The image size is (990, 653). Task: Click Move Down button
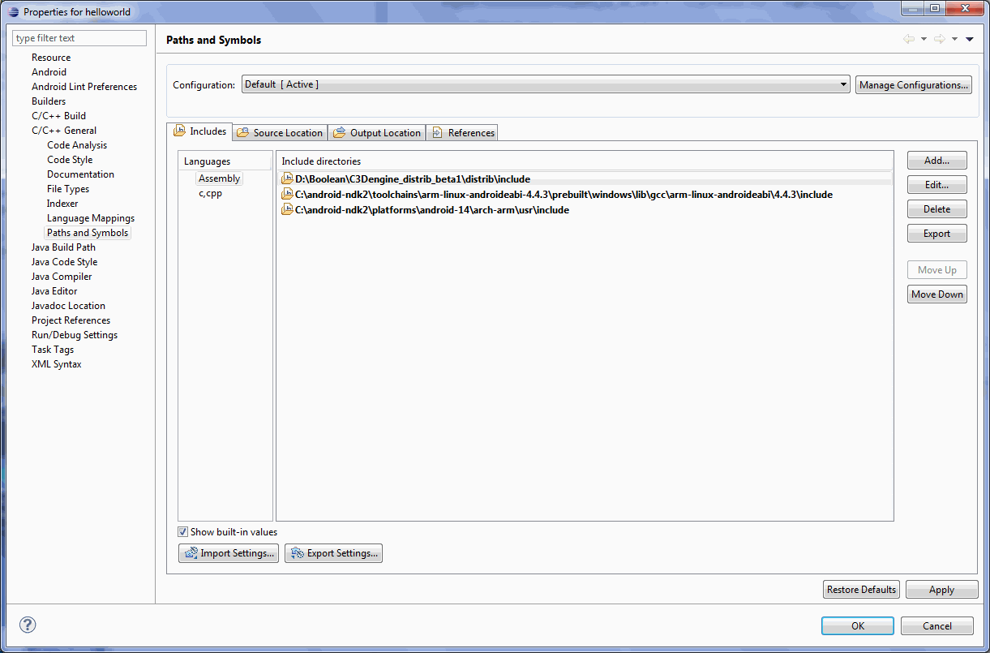pyautogui.click(x=936, y=294)
